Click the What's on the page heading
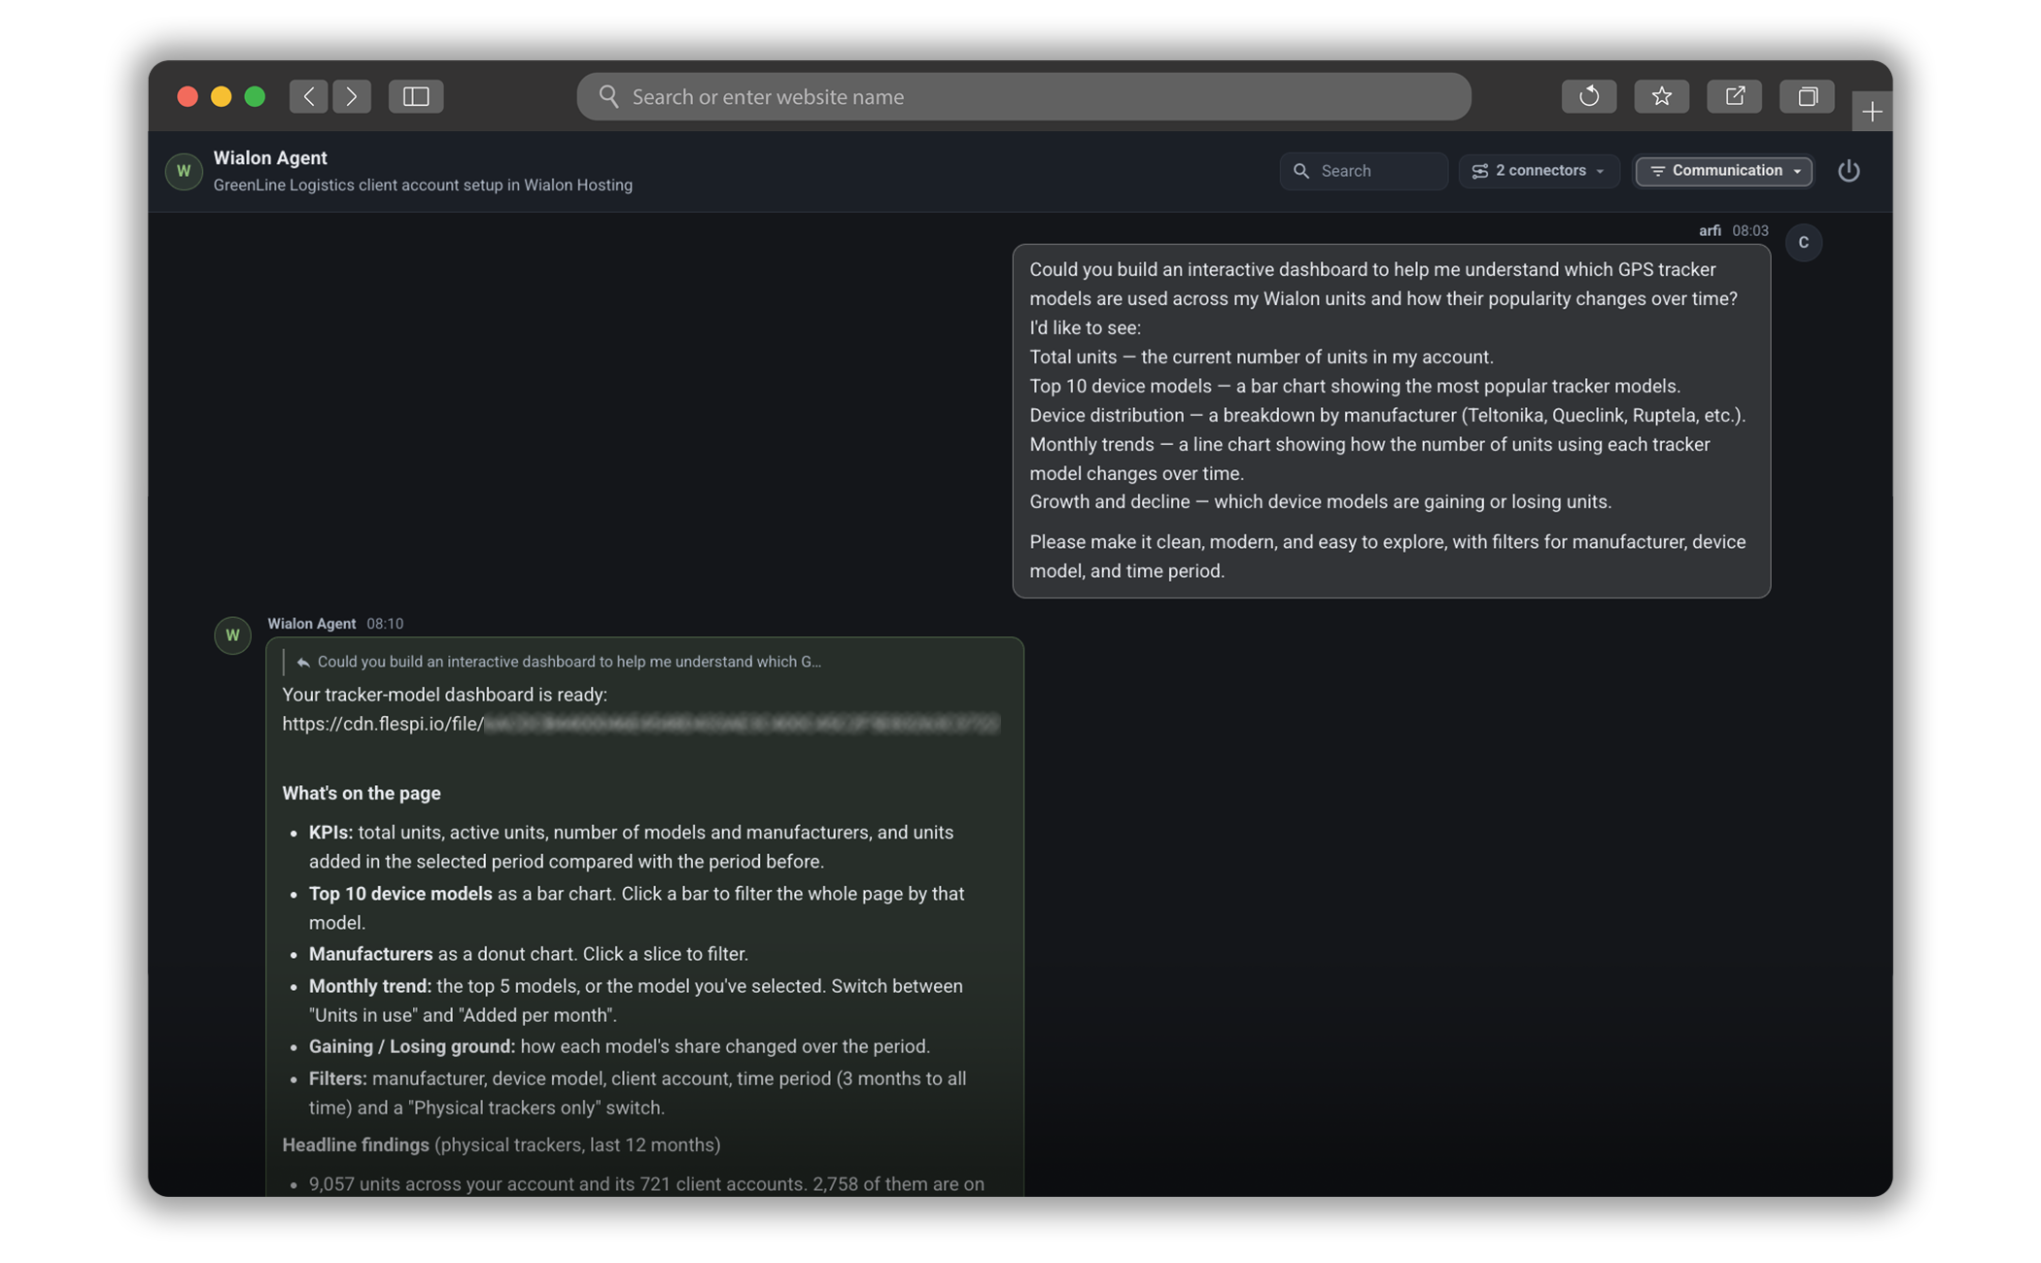 pyautogui.click(x=362, y=794)
